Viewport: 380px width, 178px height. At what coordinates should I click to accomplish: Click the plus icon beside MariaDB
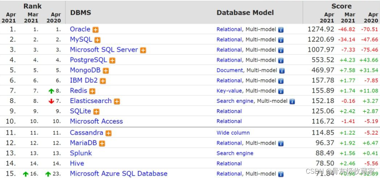102,143
